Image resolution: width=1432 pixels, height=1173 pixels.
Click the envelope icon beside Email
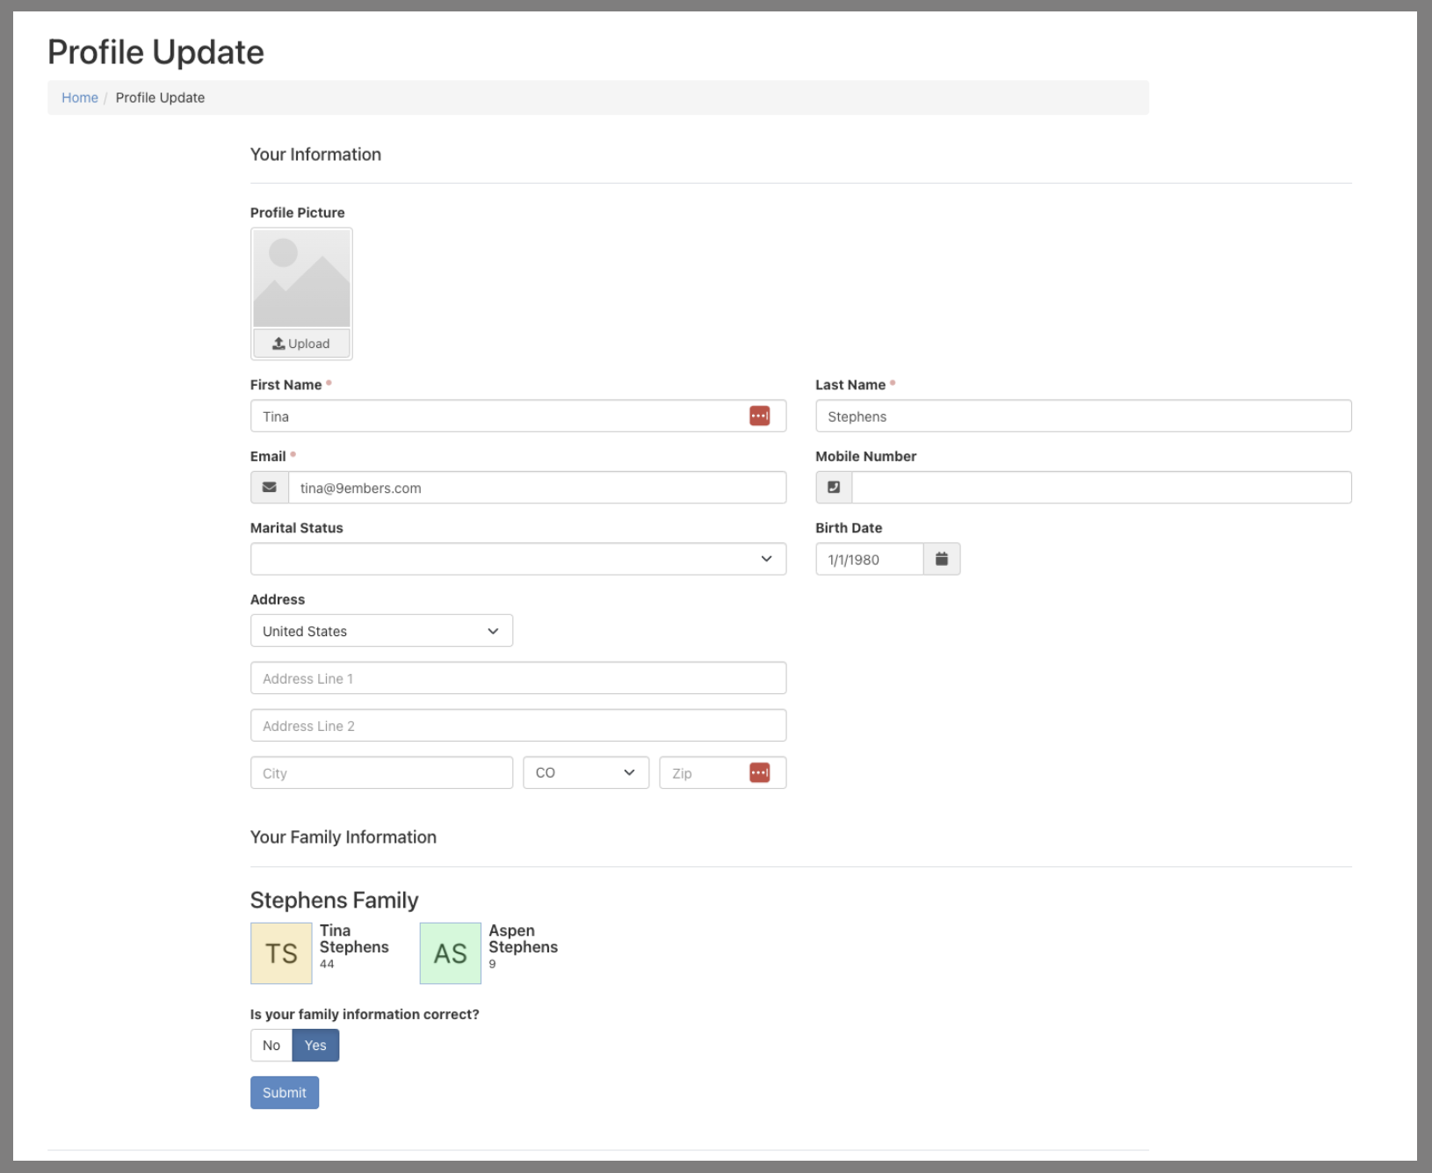click(270, 488)
